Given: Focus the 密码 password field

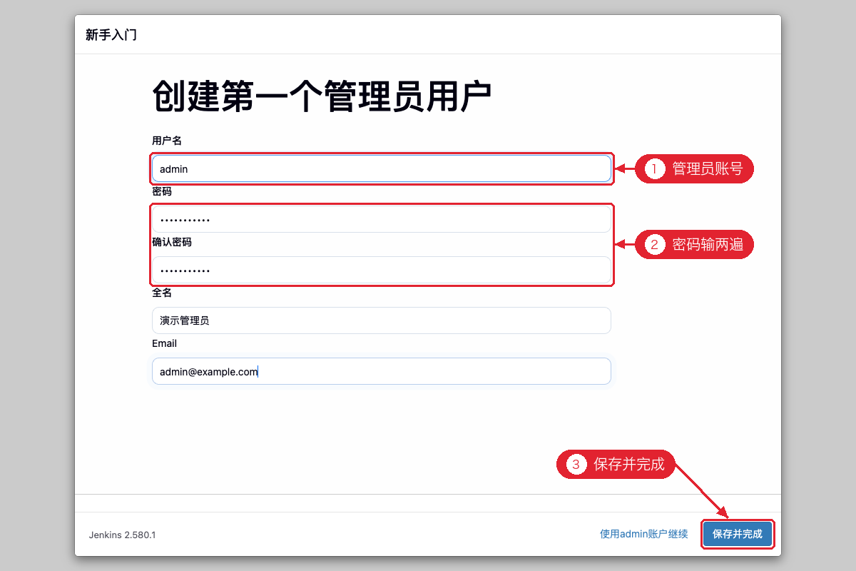Looking at the screenshot, I should coord(381,219).
